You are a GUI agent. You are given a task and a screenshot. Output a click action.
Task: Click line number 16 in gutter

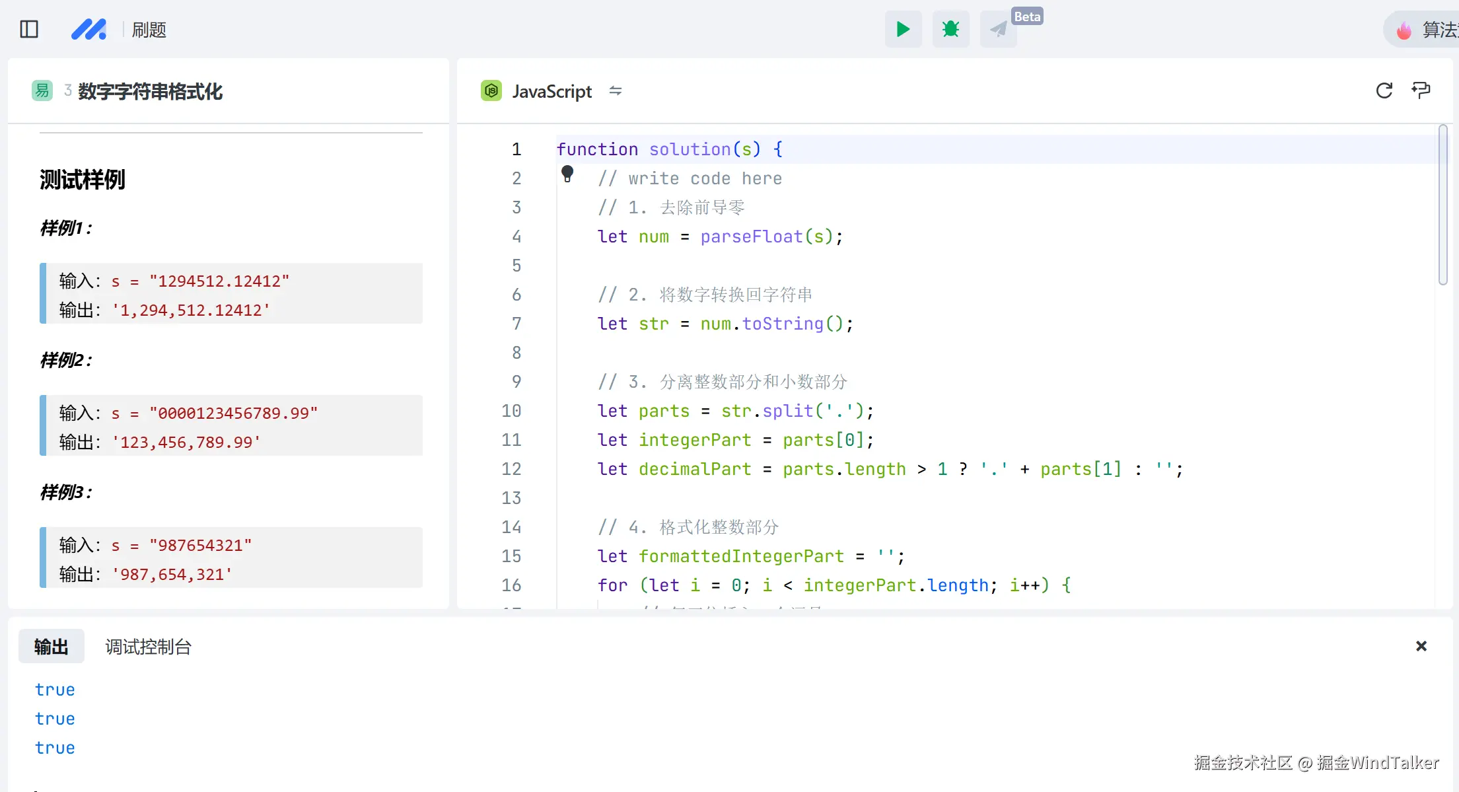(x=511, y=585)
